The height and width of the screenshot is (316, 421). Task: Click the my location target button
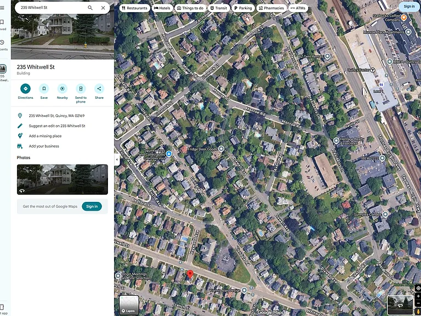click(418, 288)
